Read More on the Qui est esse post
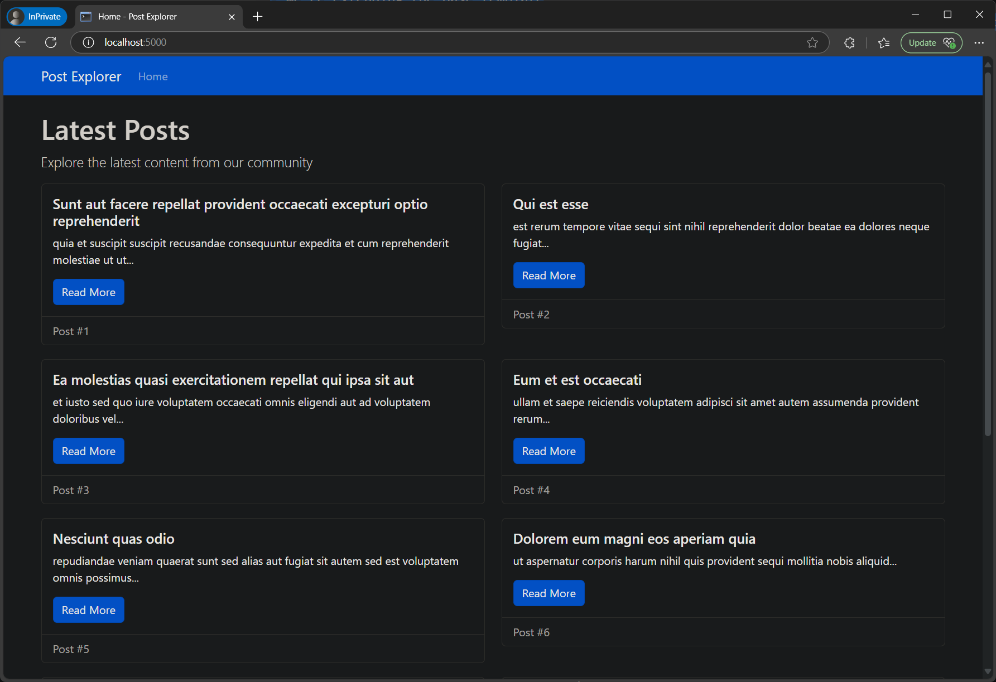The height and width of the screenshot is (682, 996). (548, 275)
